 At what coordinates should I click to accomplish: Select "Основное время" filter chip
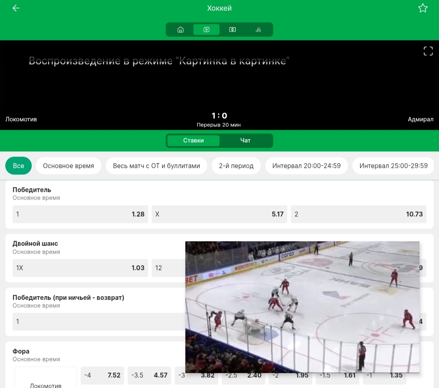[68, 166]
